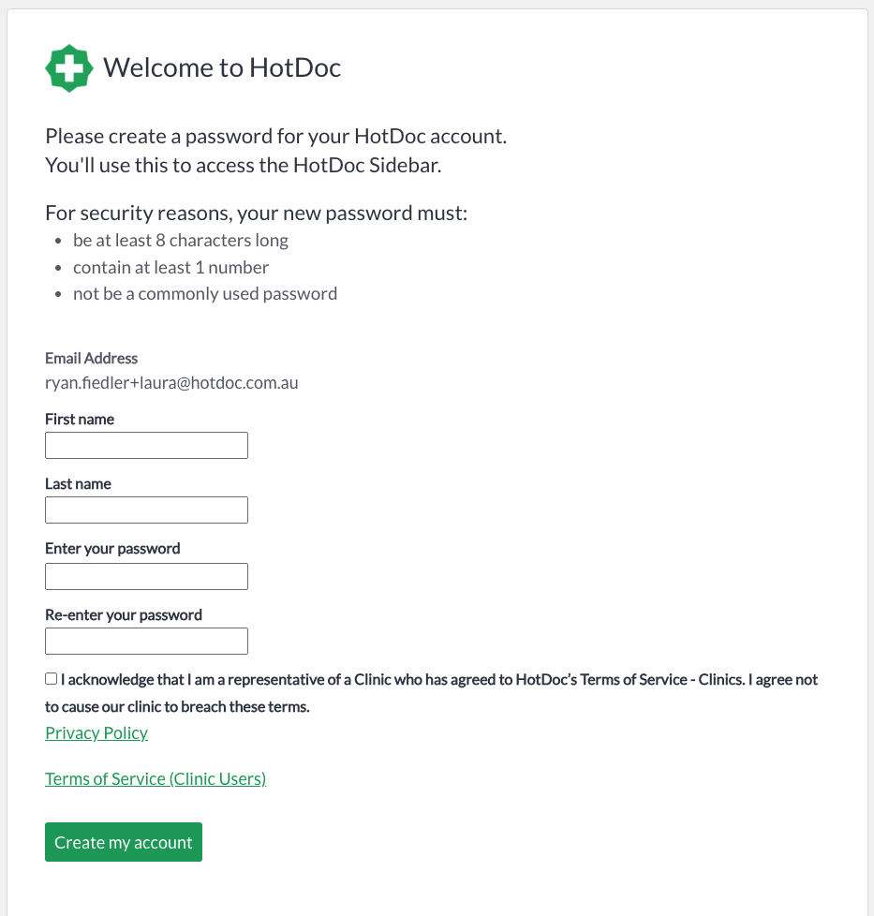
Task: Click the ryan.fiedler+laura@hotdoc.com.au email text
Action: (171, 383)
